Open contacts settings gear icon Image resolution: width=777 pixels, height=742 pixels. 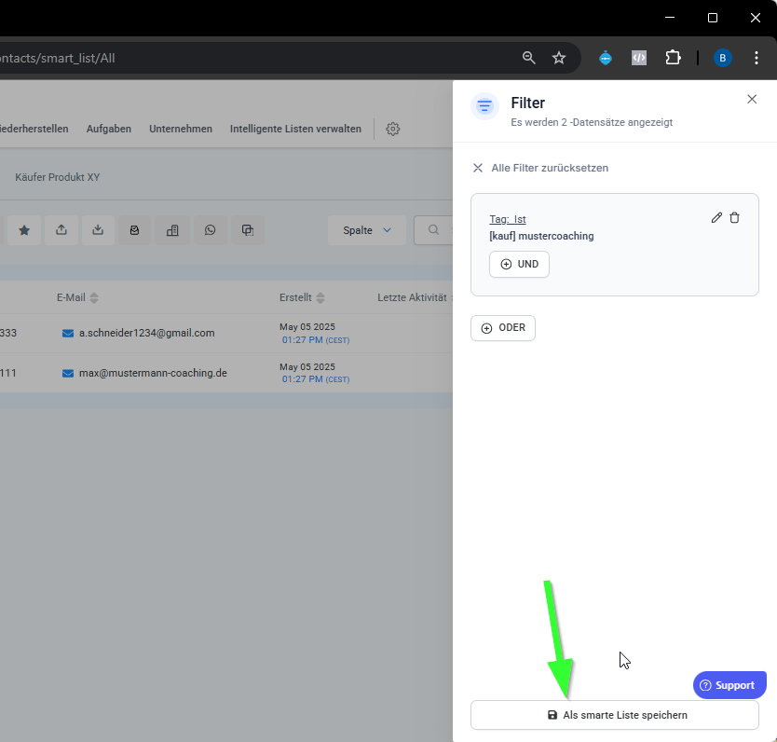(392, 129)
